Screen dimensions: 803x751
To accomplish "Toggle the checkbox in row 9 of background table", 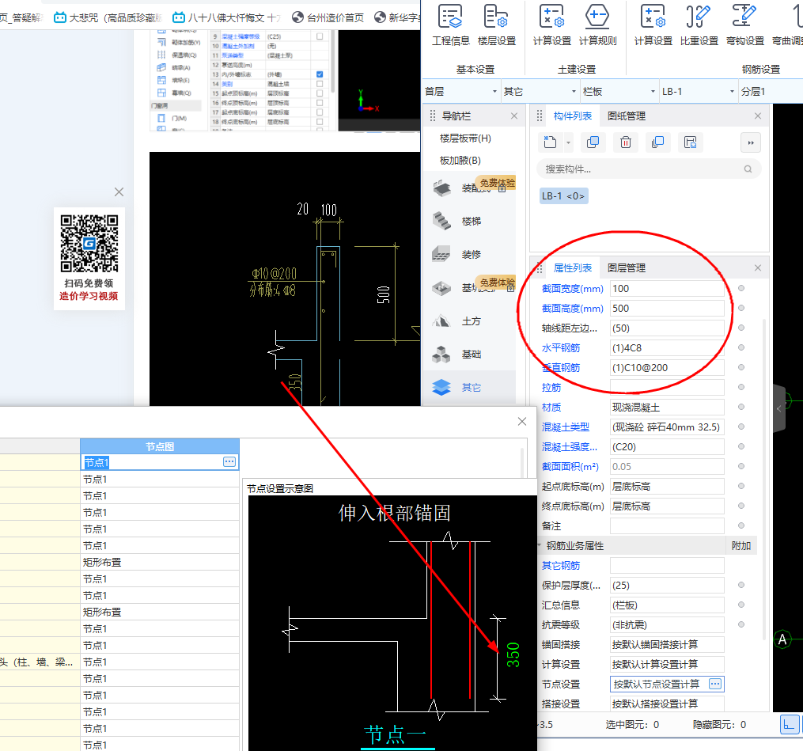I will point(320,36).
